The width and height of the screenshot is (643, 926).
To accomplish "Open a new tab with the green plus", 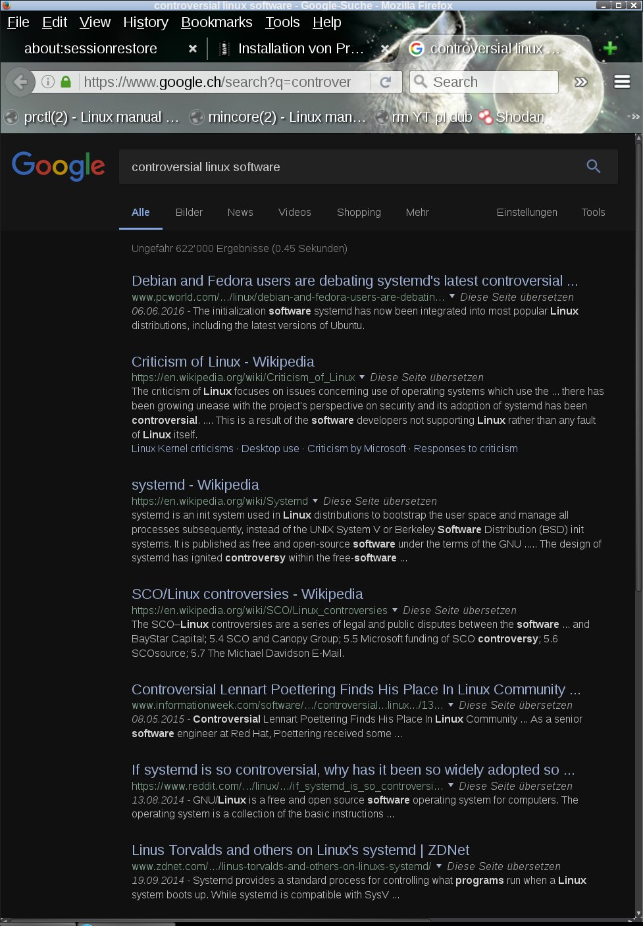I will click(x=610, y=48).
